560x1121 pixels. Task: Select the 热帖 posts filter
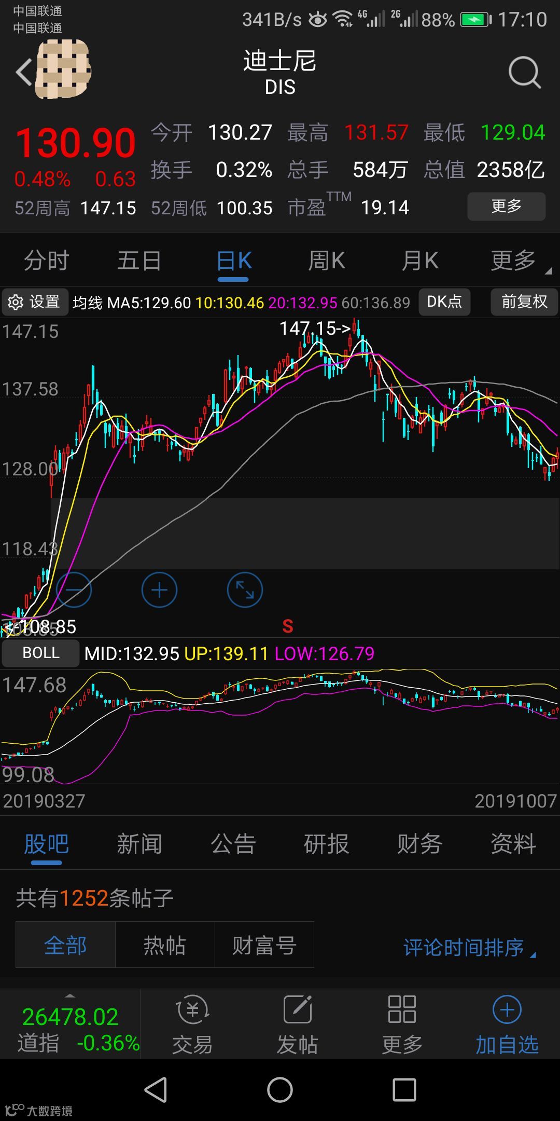(165, 945)
